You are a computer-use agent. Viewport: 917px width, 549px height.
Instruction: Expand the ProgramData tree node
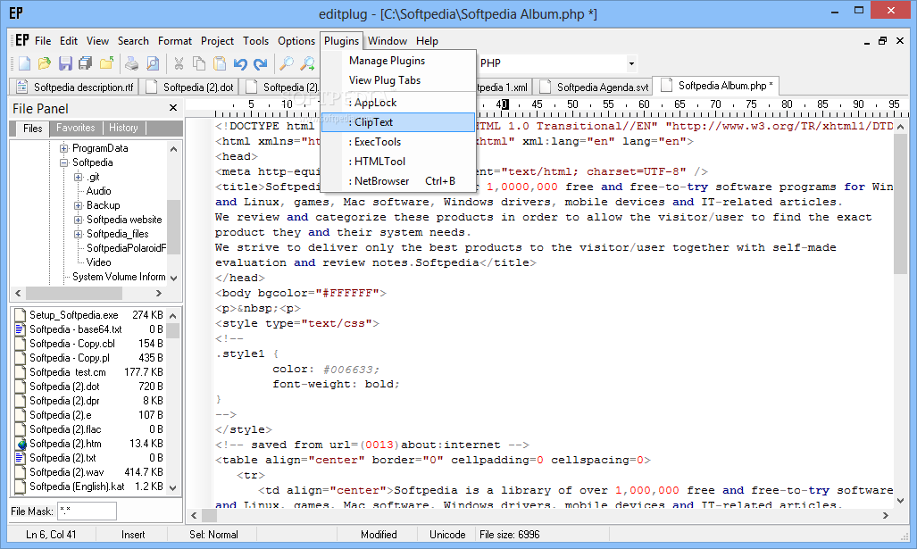click(x=63, y=148)
